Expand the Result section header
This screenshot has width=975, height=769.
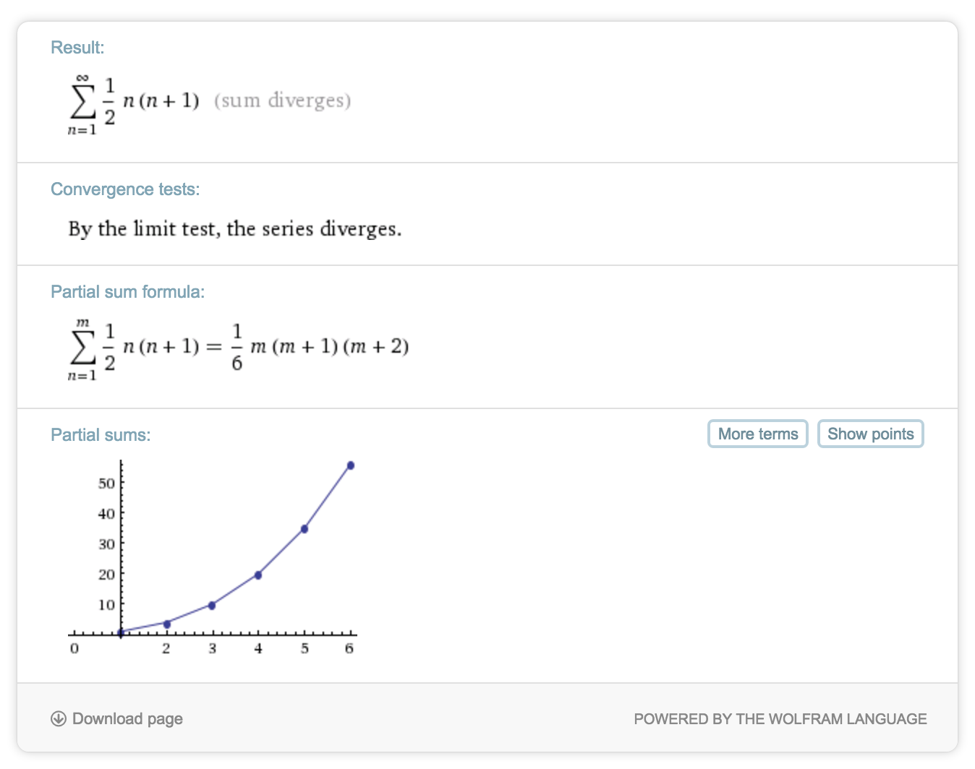[x=77, y=47]
